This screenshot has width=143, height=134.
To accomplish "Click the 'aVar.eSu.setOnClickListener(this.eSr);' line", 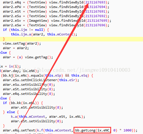I will [41, 80].
